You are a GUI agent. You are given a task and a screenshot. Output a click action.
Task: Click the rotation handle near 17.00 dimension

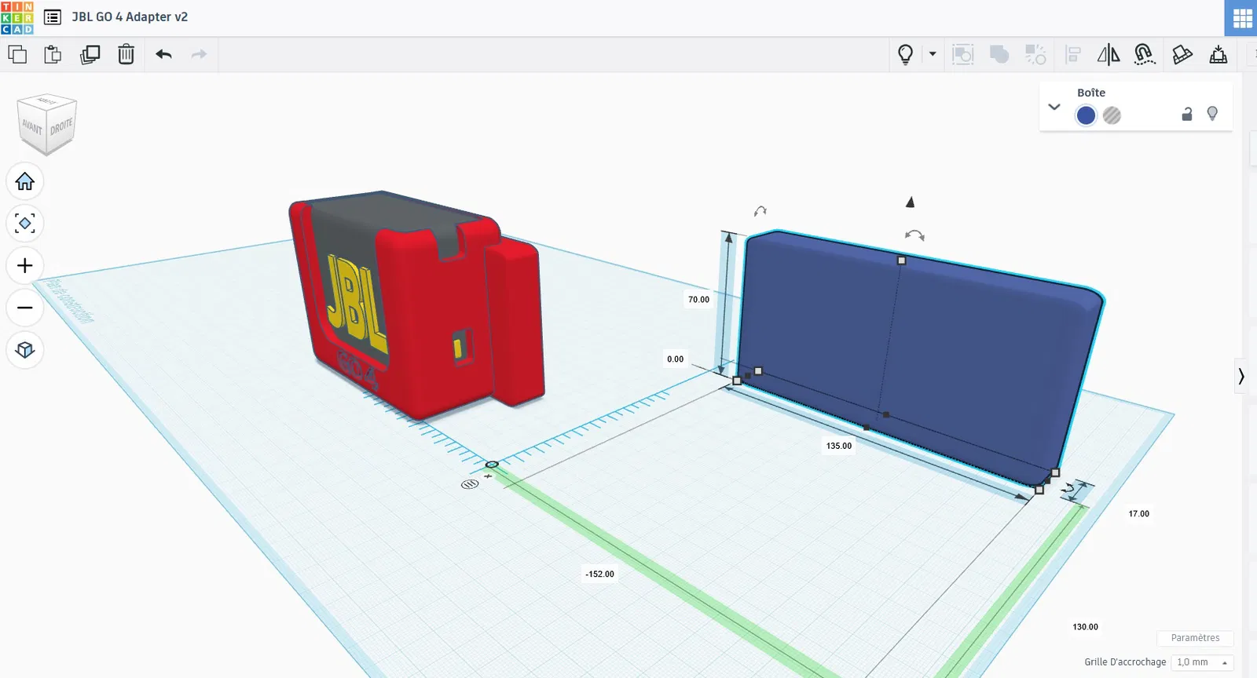[x=1069, y=489]
